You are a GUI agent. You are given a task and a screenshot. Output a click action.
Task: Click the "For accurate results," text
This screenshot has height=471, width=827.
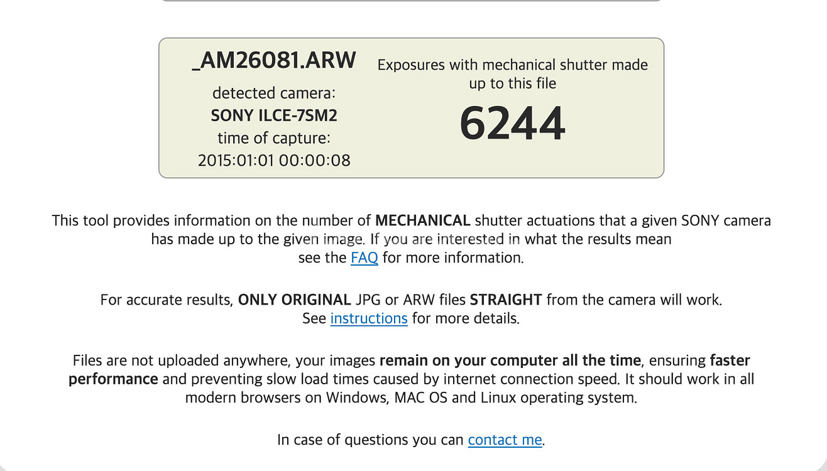167,300
